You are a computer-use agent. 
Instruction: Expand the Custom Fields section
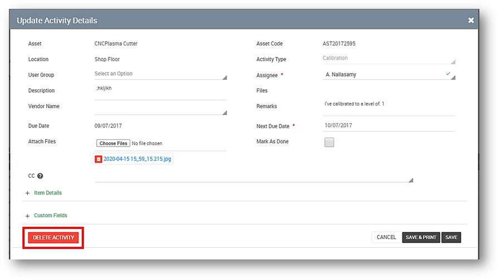(x=50, y=216)
